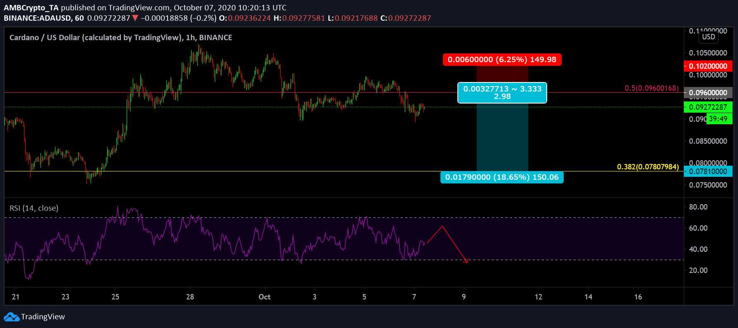
Task: Click the AMBCrypto_TA author name
Action: 31,7
